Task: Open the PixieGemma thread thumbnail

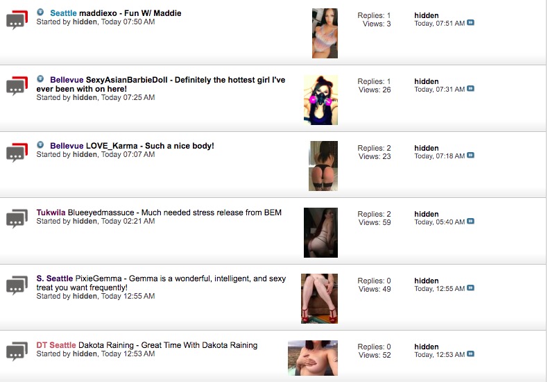Action: 319,299
